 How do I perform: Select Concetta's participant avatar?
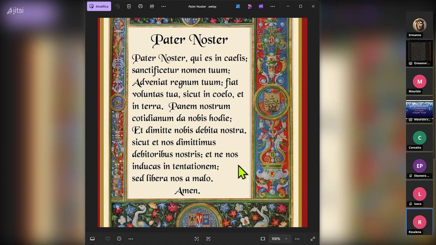[420, 138]
